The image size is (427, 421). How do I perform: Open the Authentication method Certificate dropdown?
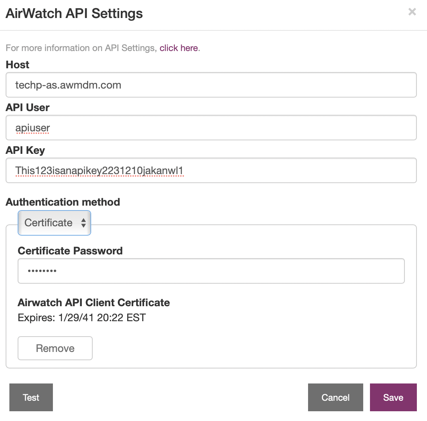point(54,223)
